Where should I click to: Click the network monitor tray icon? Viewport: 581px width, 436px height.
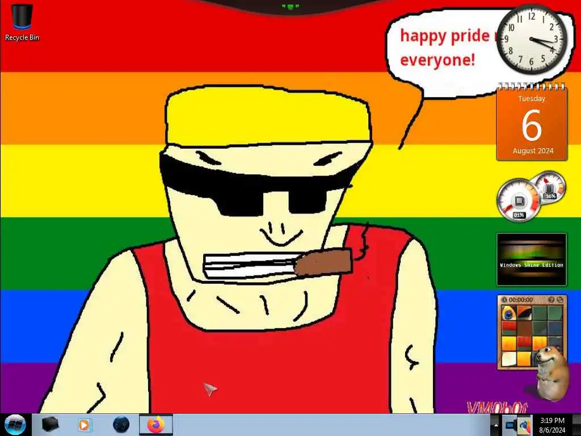tap(511, 425)
